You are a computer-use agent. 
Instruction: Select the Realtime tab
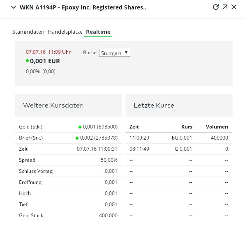tap(98, 32)
